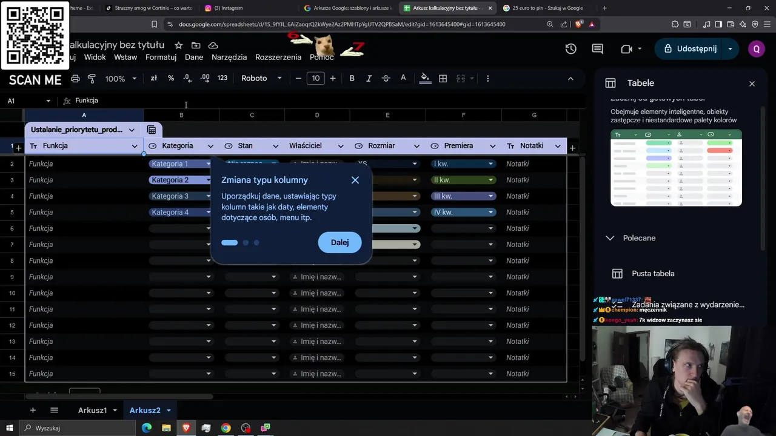Image resolution: width=776 pixels, height=436 pixels.
Task: Click the print icon in toolbar
Action: click(75, 79)
